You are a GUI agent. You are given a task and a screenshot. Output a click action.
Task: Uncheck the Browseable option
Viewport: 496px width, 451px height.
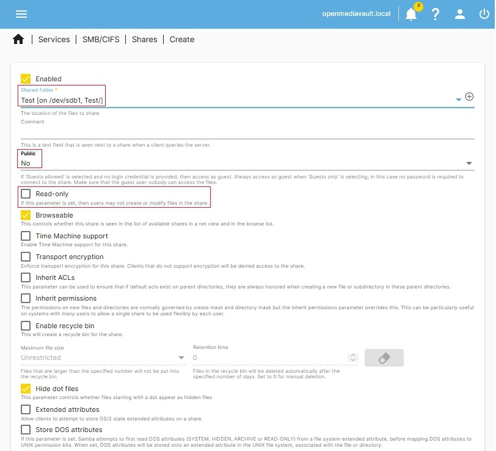point(26,215)
